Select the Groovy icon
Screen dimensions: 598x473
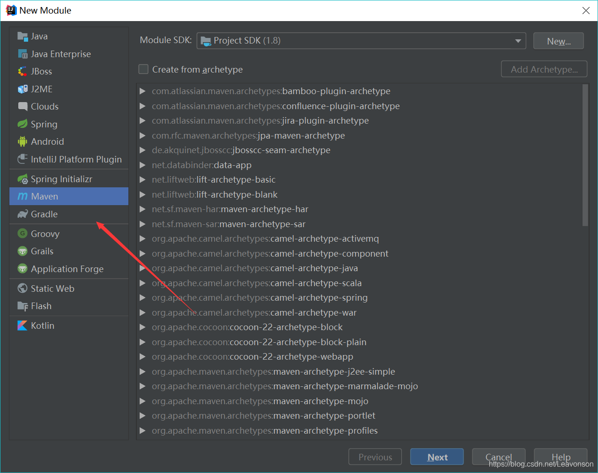(22, 234)
